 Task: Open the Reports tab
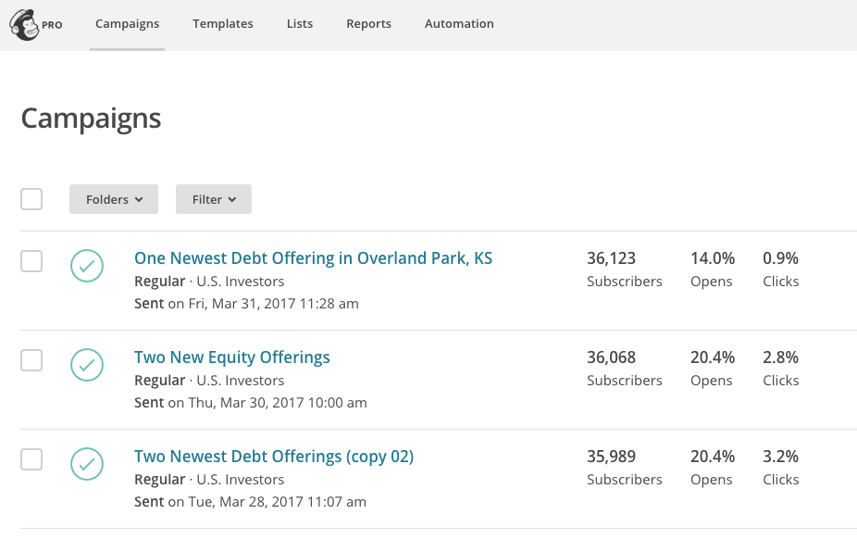coord(369,24)
